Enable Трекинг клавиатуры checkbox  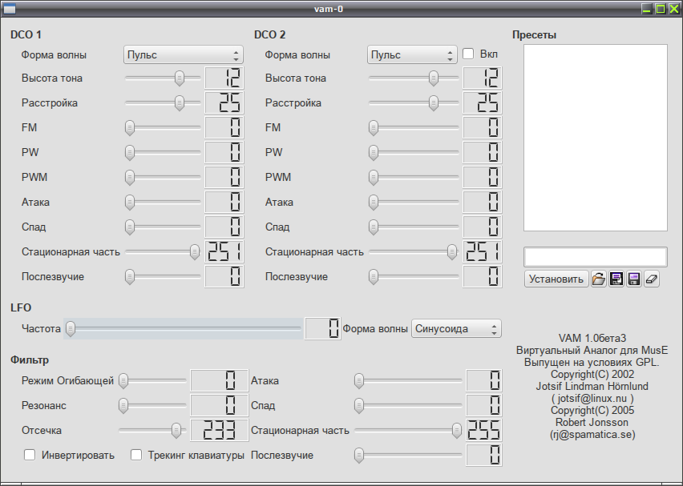(136, 455)
